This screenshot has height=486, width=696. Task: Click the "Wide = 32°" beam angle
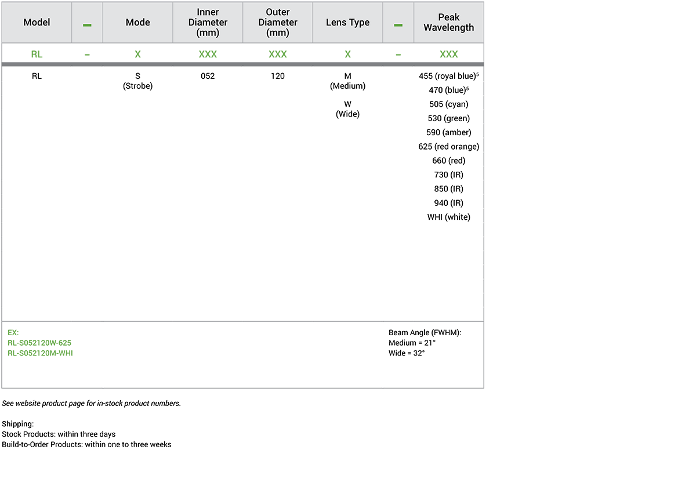[407, 353]
